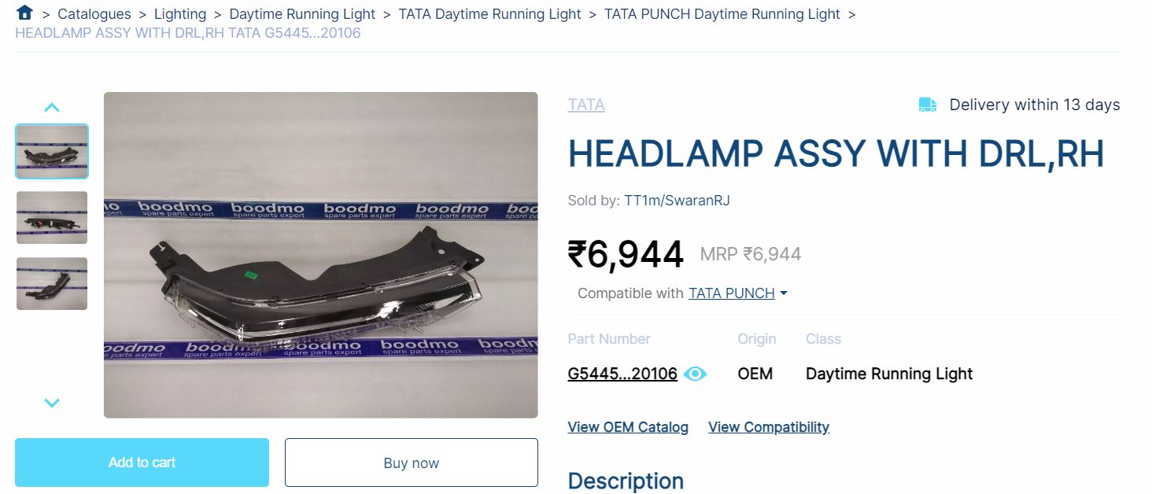The image size is (1152, 494).
Task: Reveal full part number with eye icon
Action: (695, 374)
